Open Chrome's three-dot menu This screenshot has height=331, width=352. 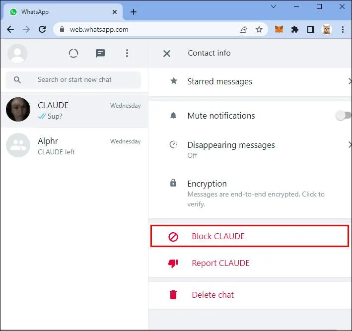[x=343, y=29]
